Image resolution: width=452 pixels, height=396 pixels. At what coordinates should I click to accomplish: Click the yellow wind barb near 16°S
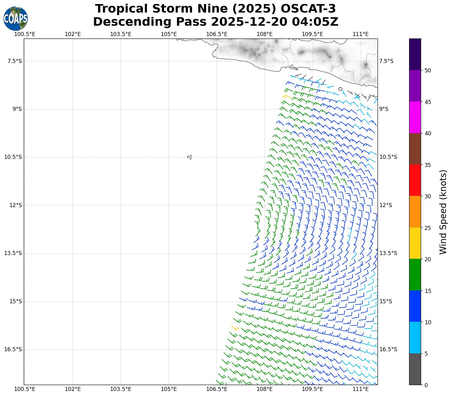235,328
